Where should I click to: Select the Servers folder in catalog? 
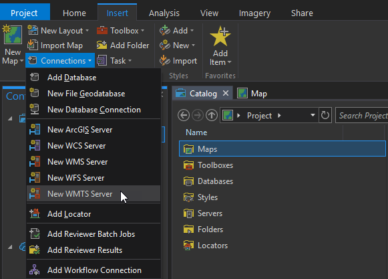282,213
